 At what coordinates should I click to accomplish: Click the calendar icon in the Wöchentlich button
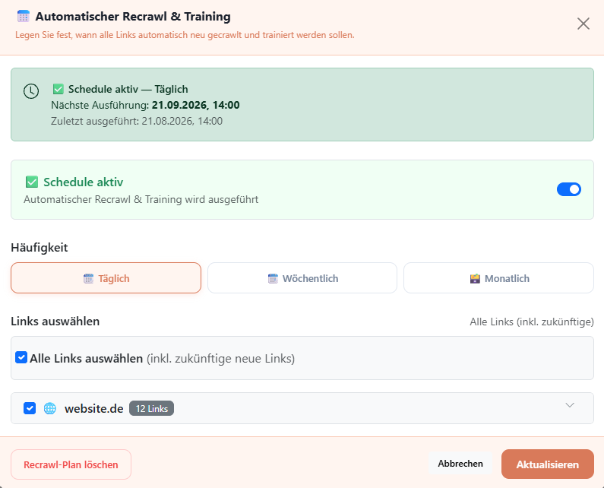coord(273,278)
